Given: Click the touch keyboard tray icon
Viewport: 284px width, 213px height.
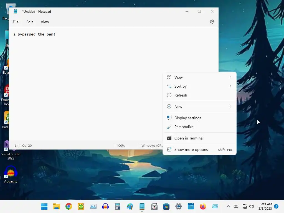Looking at the screenshot, I should (x=236, y=206).
